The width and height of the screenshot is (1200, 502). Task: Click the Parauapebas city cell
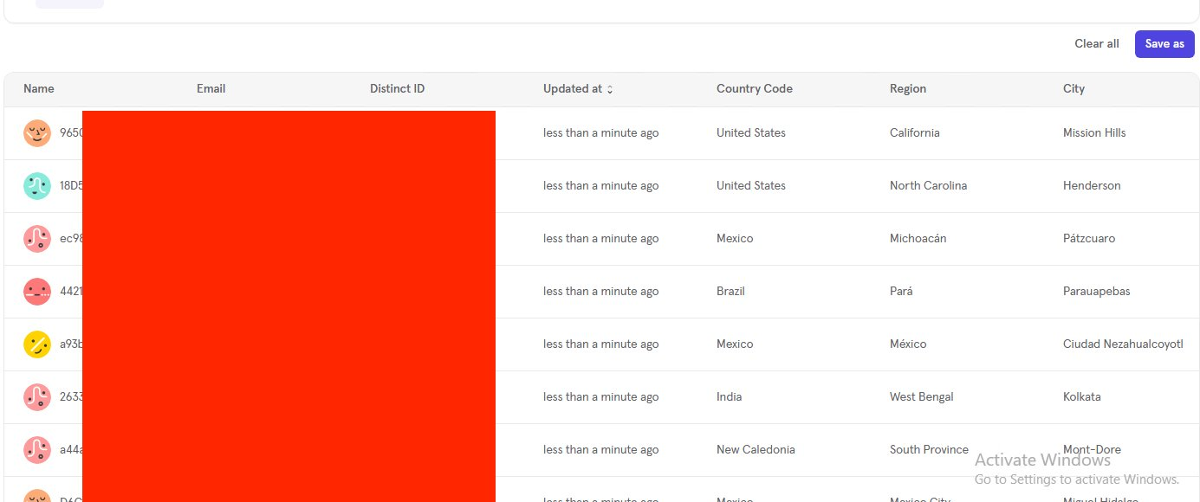point(1096,292)
